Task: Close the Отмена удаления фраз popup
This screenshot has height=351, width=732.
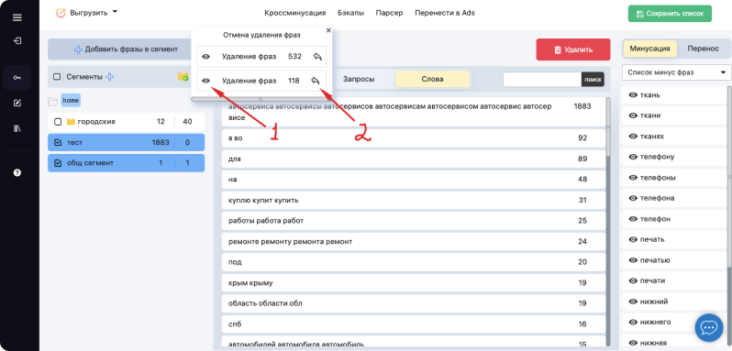Action: (x=328, y=30)
